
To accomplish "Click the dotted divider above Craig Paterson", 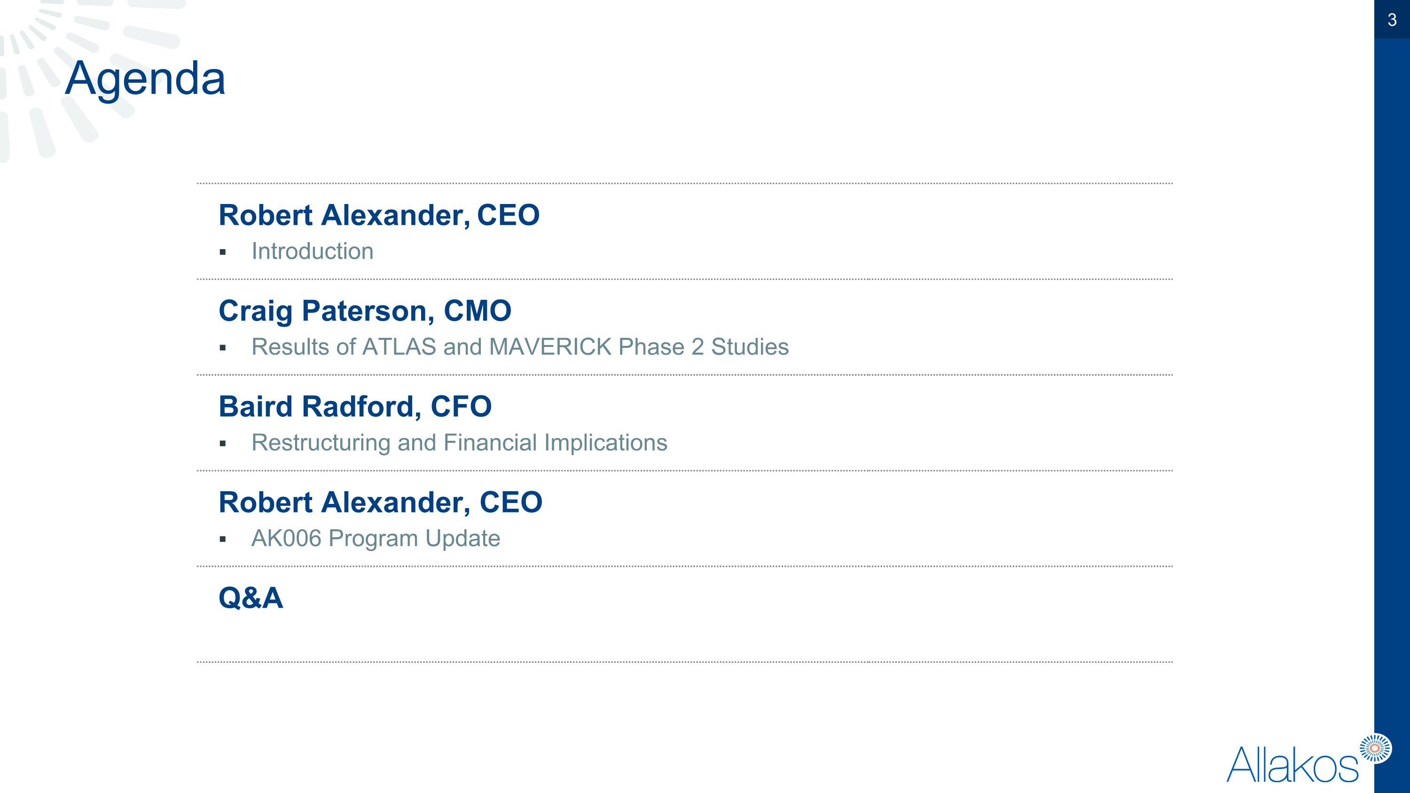I will [685, 279].
